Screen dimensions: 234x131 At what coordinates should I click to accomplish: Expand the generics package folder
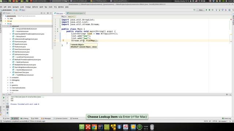point(8,85)
